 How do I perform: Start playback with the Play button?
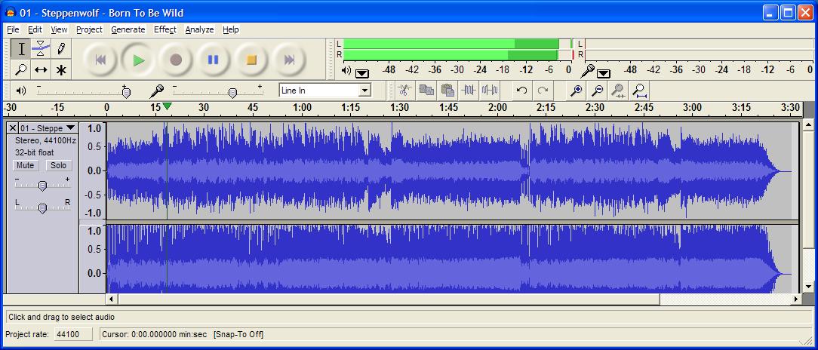(138, 60)
